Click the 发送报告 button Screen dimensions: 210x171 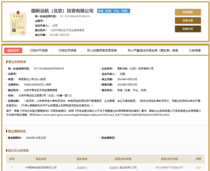point(188,12)
